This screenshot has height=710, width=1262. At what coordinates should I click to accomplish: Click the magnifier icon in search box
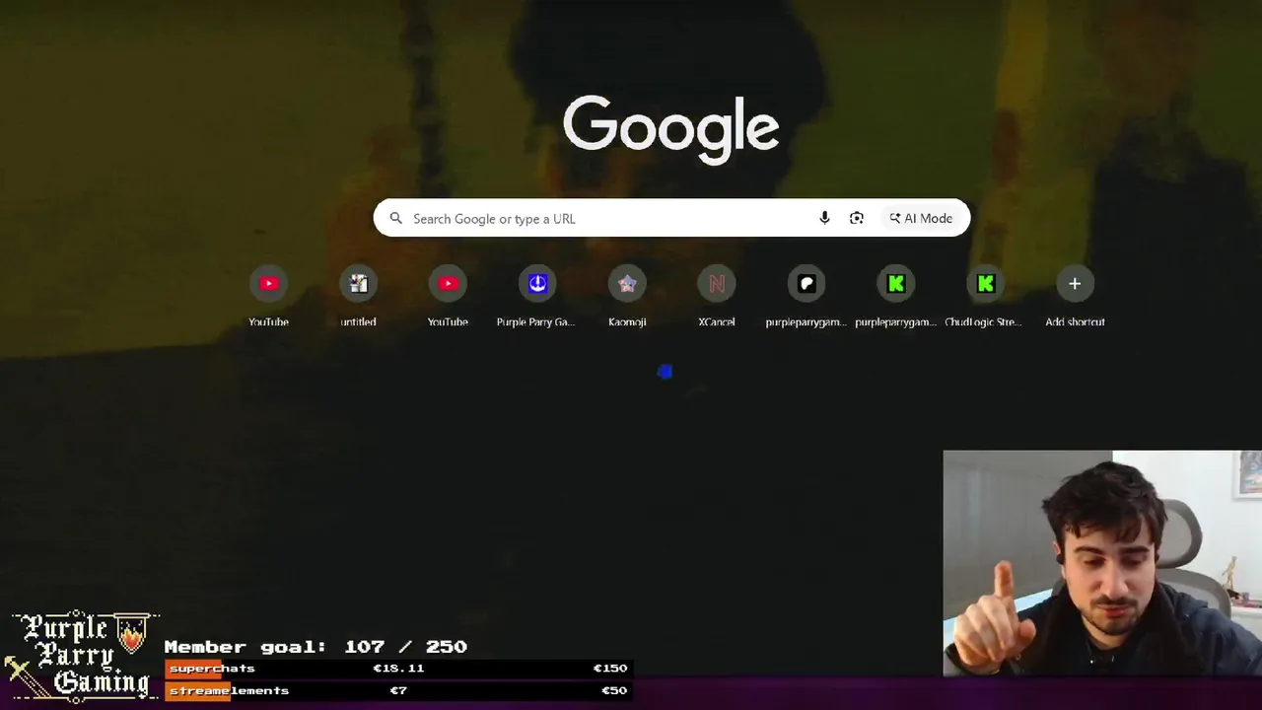tap(395, 218)
